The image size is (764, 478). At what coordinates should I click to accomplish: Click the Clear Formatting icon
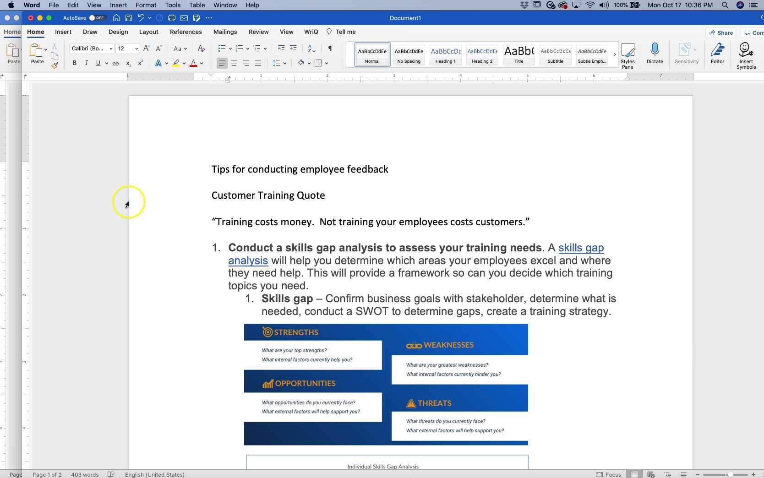coord(201,49)
